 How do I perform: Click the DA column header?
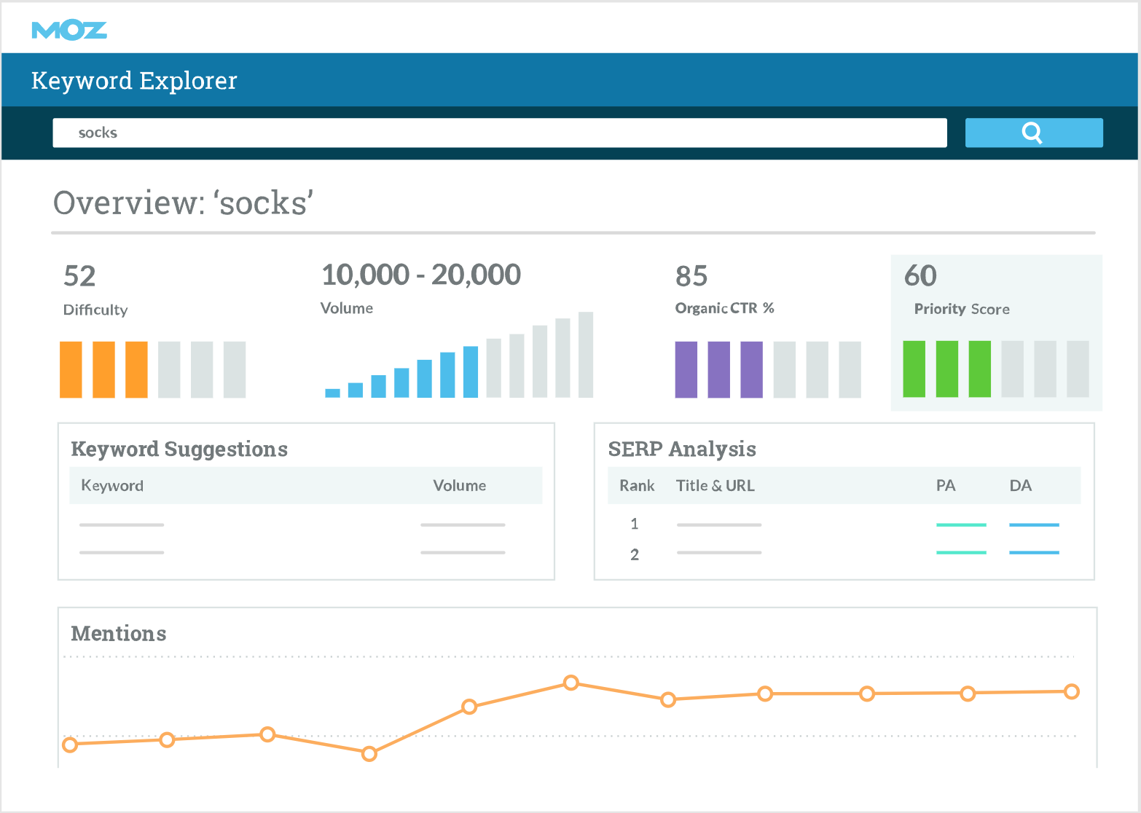pos(1019,485)
